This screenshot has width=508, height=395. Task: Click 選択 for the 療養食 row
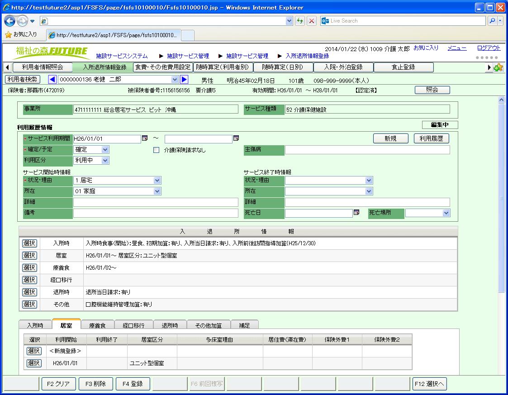click(x=29, y=268)
